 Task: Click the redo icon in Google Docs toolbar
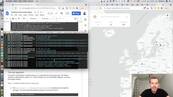point(10,19)
